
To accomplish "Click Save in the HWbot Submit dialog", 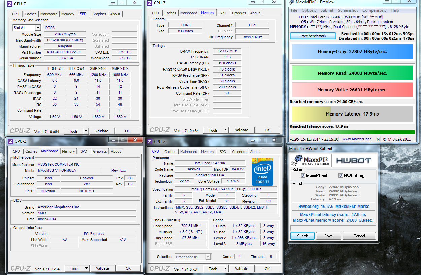I will click(329, 236).
